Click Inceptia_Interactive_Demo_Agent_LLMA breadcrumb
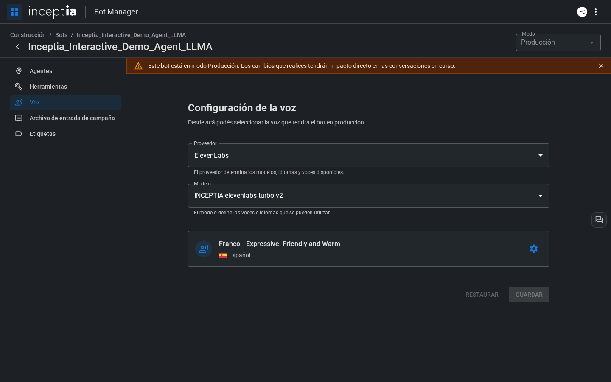The height and width of the screenshot is (382, 611). click(x=131, y=35)
